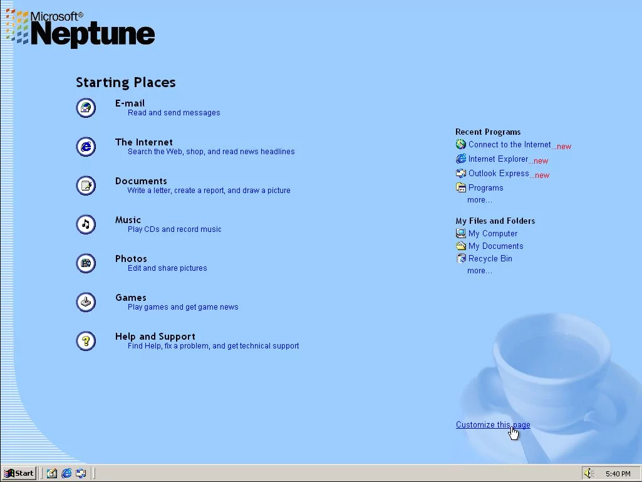
Task: Expand more items under My Files and Folders
Action: click(479, 270)
